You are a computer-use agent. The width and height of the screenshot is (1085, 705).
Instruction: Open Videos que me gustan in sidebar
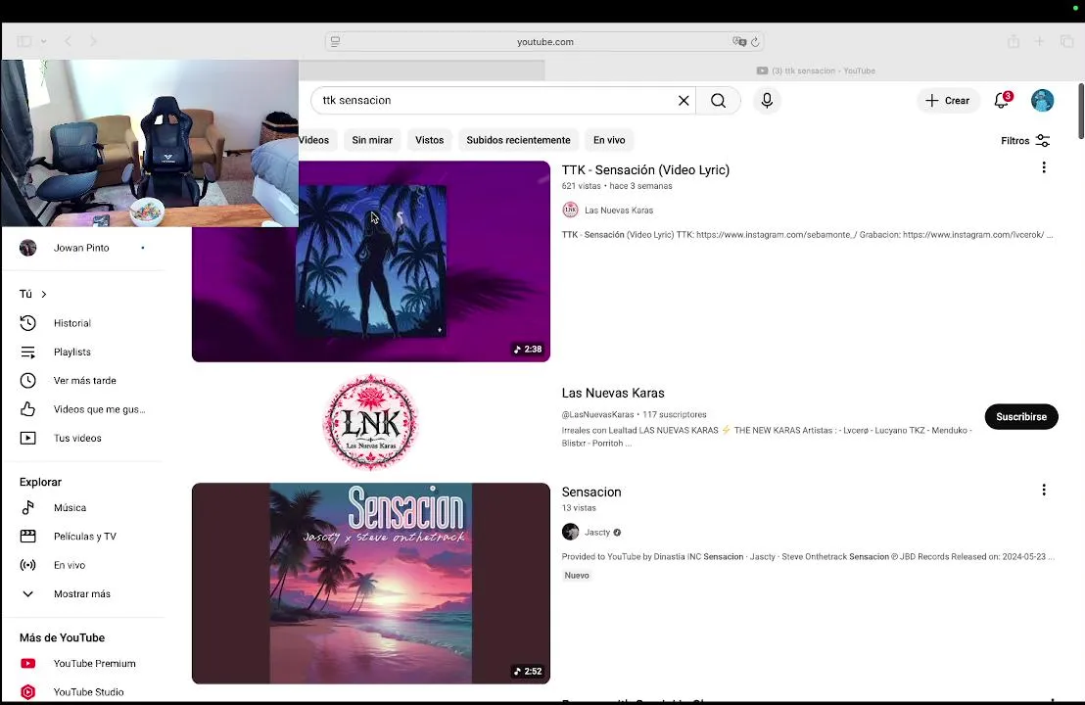(83, 409)
